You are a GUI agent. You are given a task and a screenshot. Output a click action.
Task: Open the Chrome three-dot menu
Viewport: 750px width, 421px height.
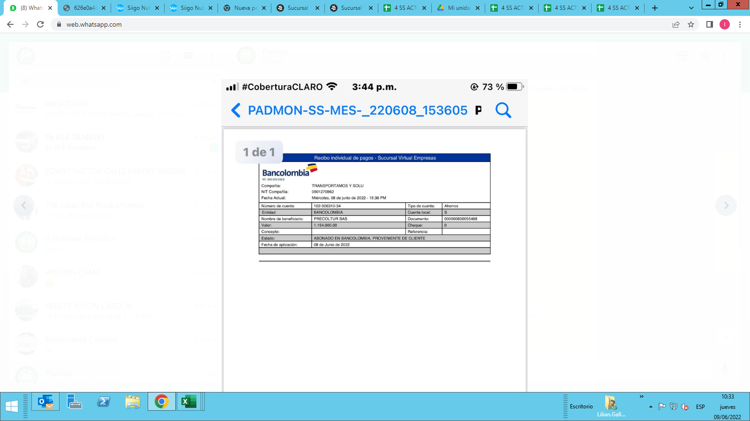coord(740,24)
